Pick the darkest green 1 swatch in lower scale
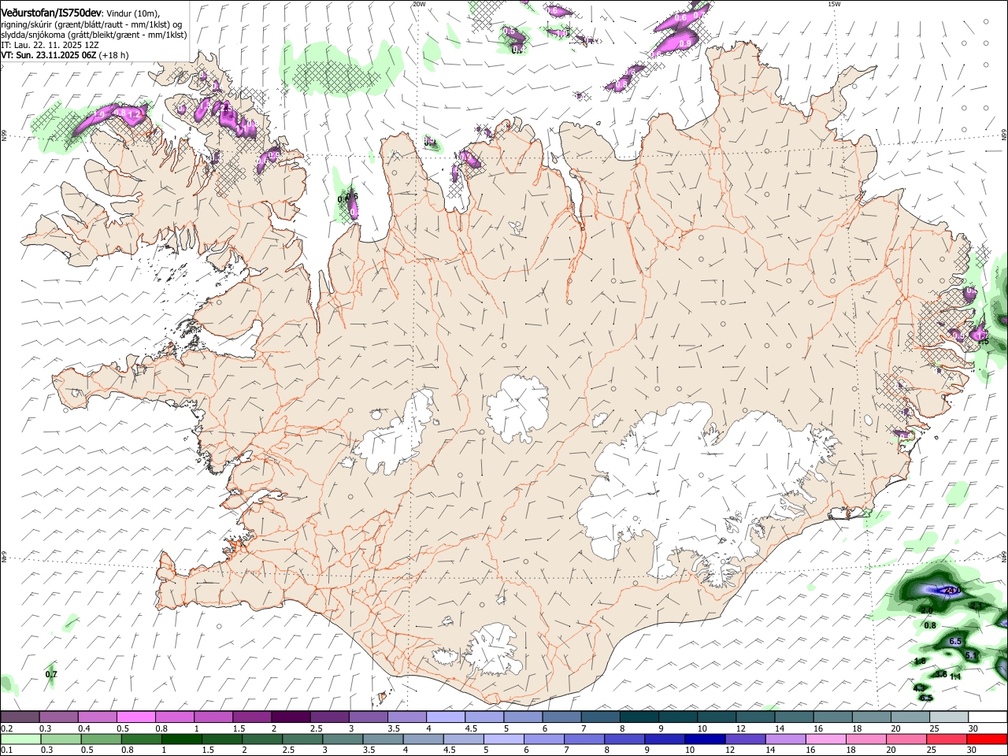 (181, 739)
